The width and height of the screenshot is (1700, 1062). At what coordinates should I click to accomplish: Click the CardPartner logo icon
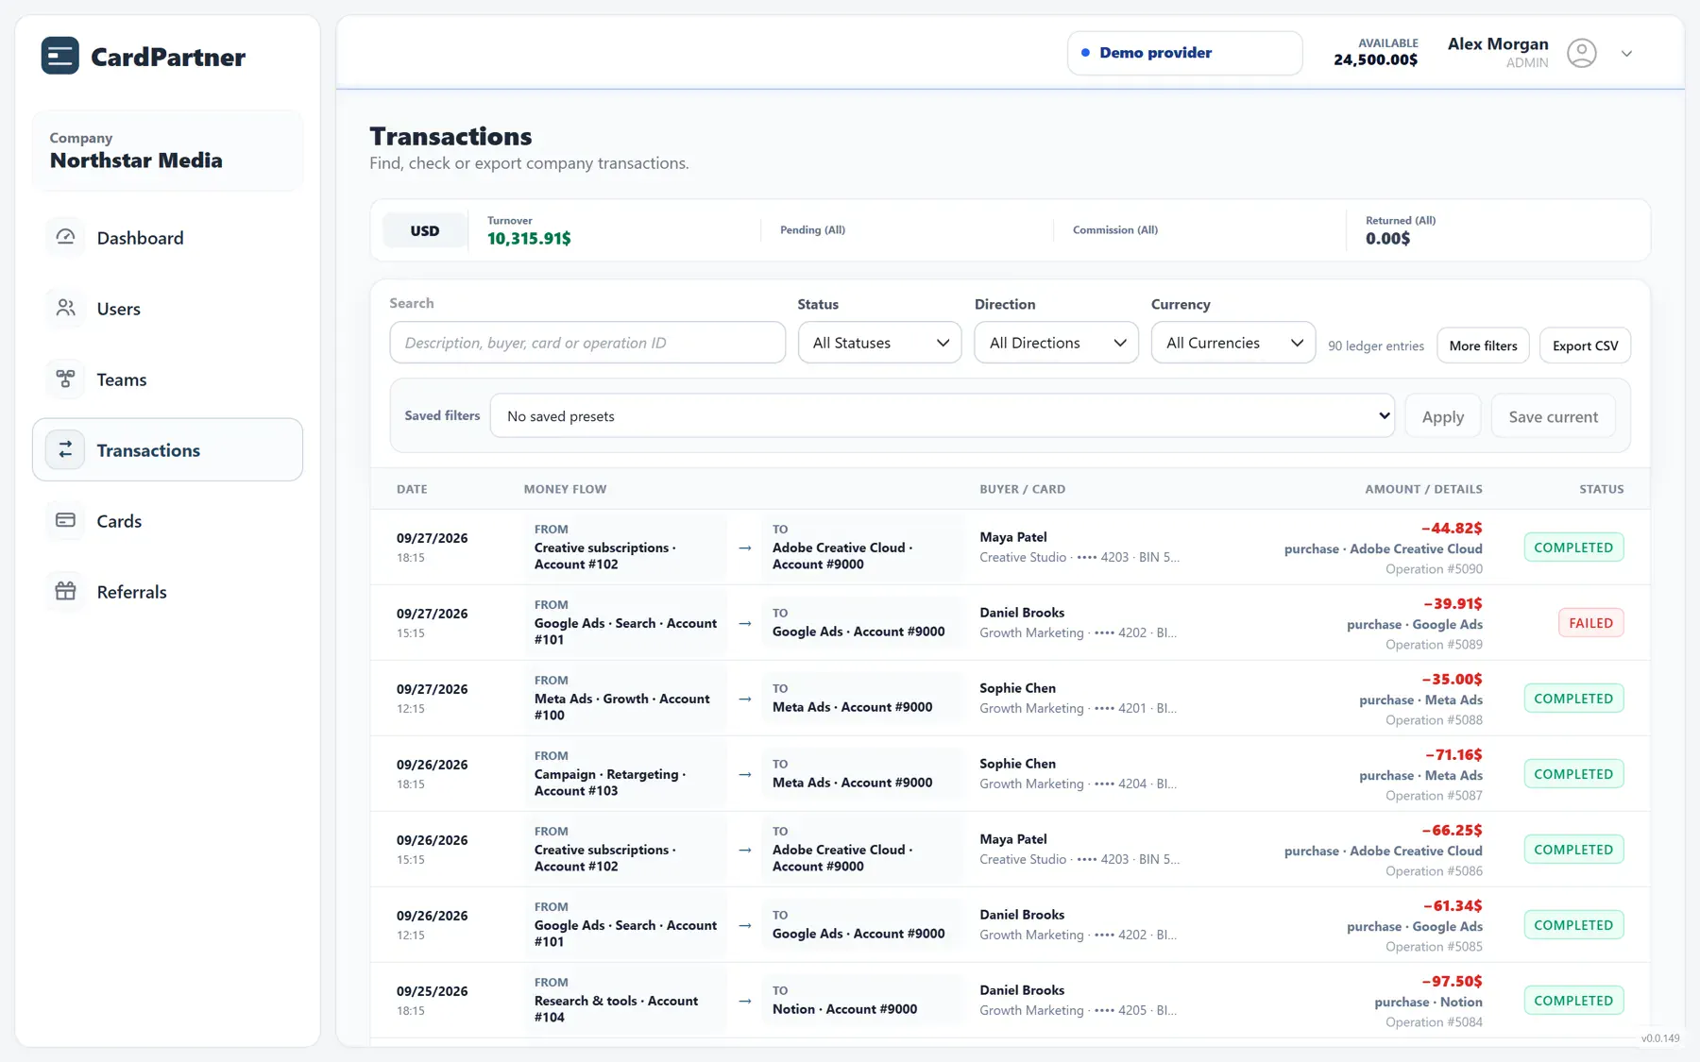[60, 57]
